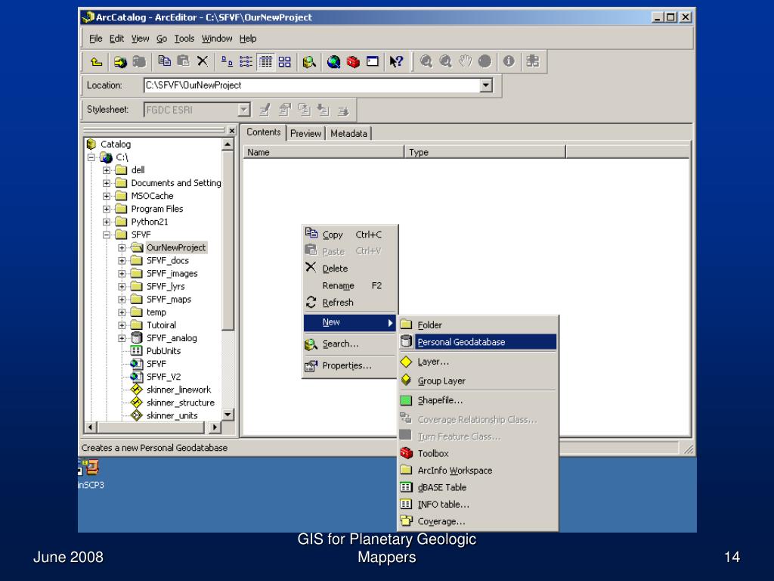
Task: Click Connect to Folder toolbar icon
Action: 120,62
